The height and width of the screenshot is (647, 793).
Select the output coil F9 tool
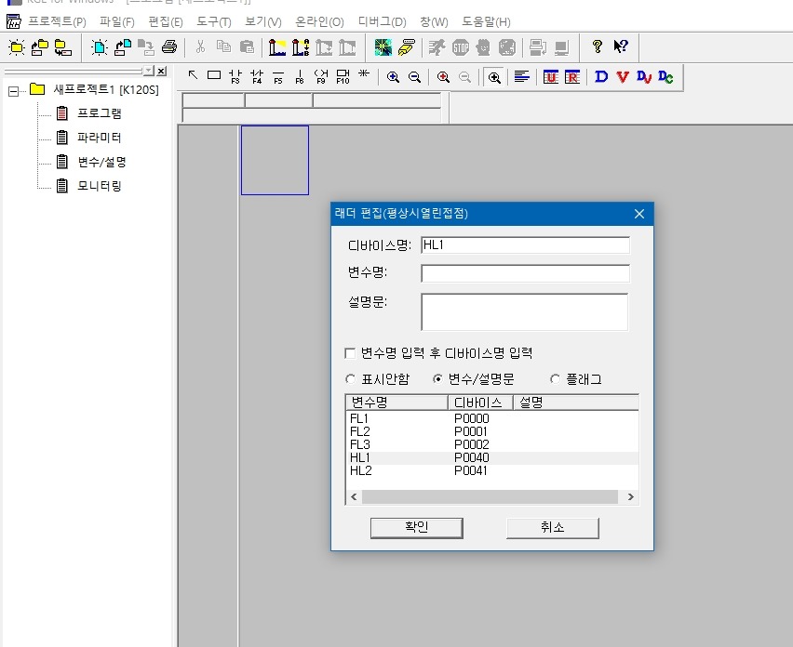pyautogui.click(x=322, y=76)
